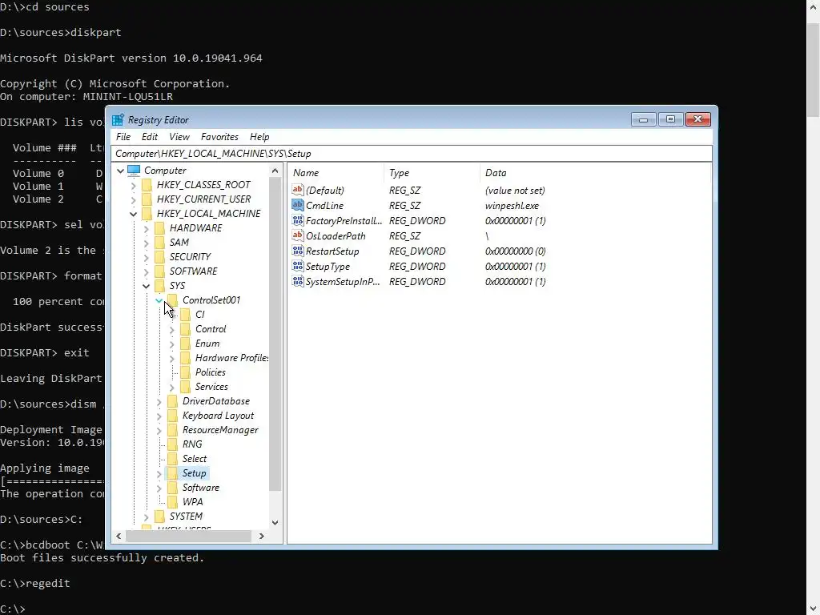Select the ResourceManager key

pos(220,430)
